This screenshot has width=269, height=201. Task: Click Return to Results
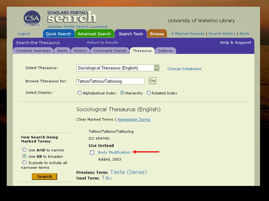click(x=103, y=42)
